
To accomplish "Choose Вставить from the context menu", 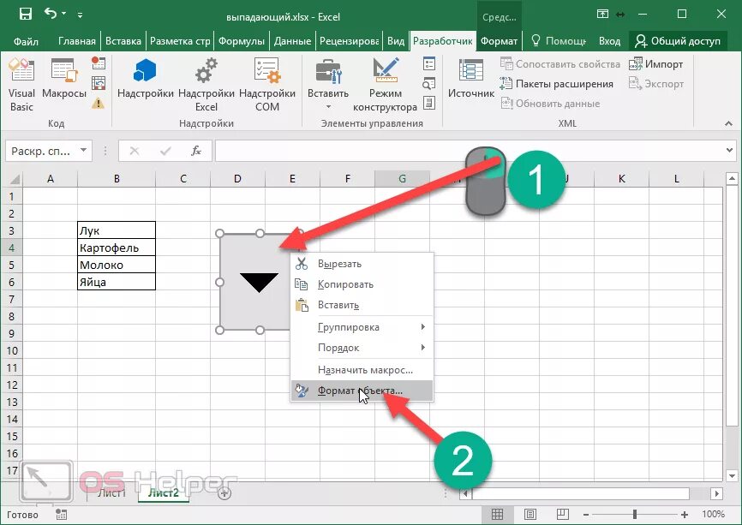I will tap(362, 305).
